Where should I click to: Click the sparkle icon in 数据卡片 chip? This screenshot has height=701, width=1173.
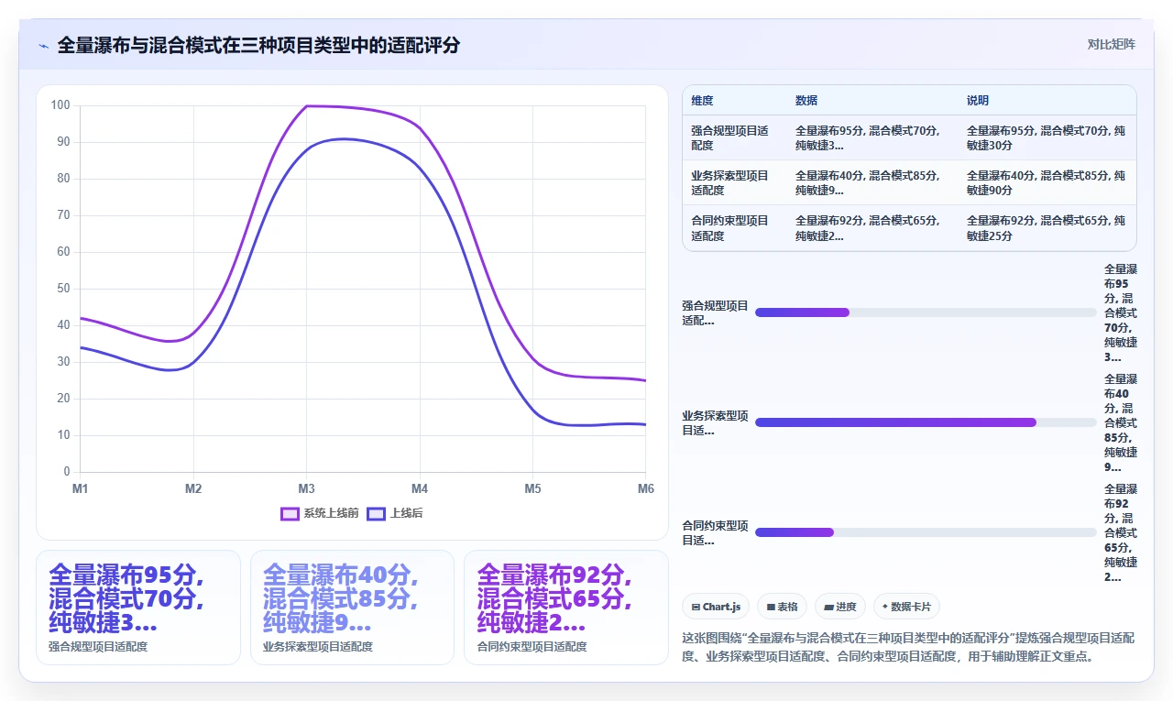click(x=885, y=607)
